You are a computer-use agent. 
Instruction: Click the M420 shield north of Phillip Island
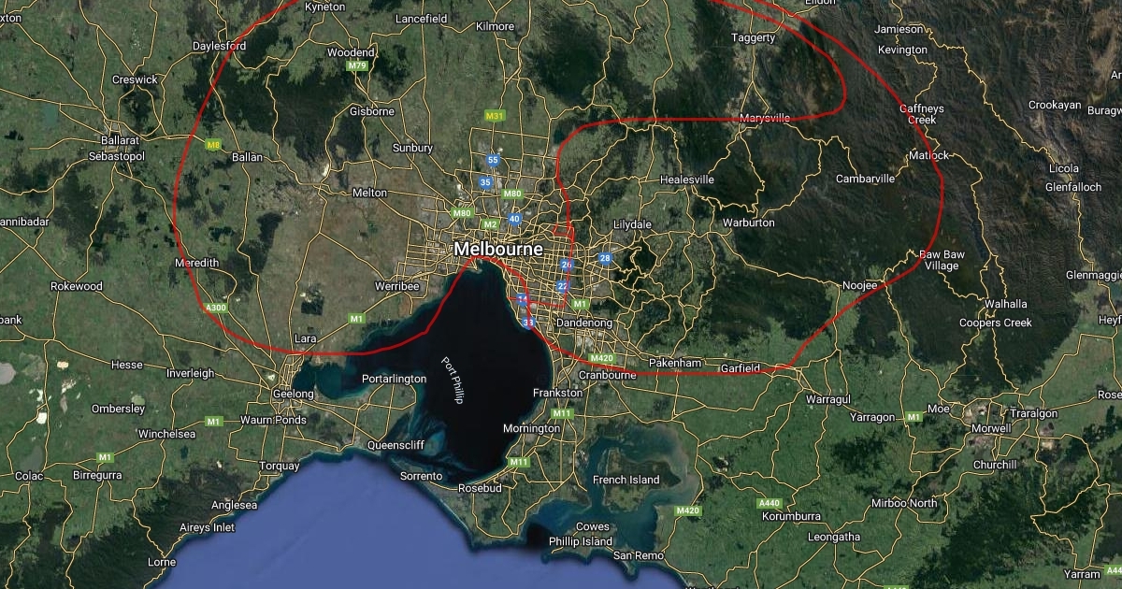coord(687,510)
